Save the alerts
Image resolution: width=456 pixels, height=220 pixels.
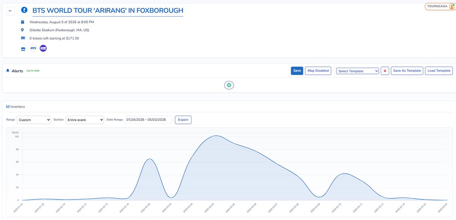coord(297,71)
